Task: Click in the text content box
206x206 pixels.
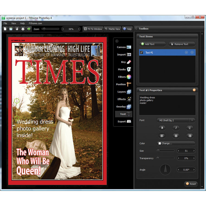Action: pyautogui.click(x=167, y=105)
